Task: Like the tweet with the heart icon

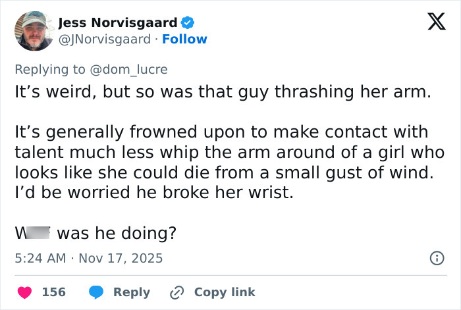Action: tap(24, 292)
